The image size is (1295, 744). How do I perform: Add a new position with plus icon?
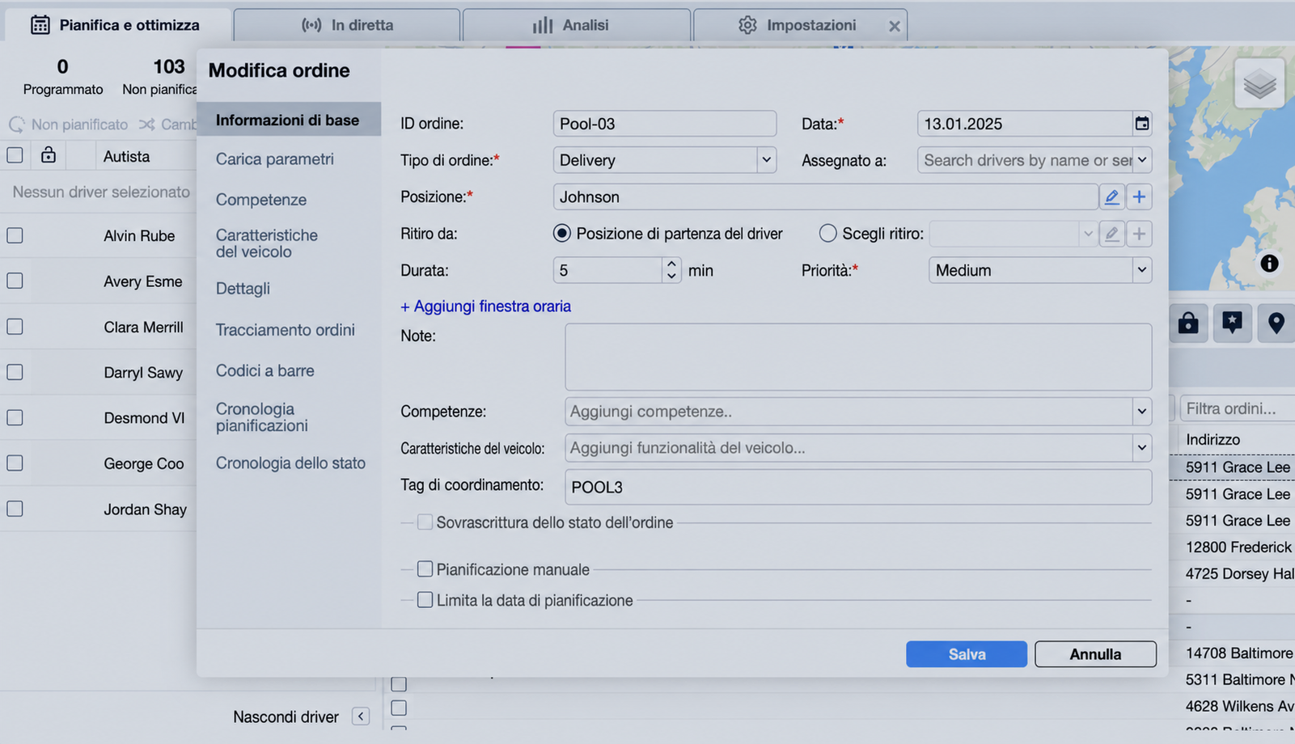(x=1139, y=197)
